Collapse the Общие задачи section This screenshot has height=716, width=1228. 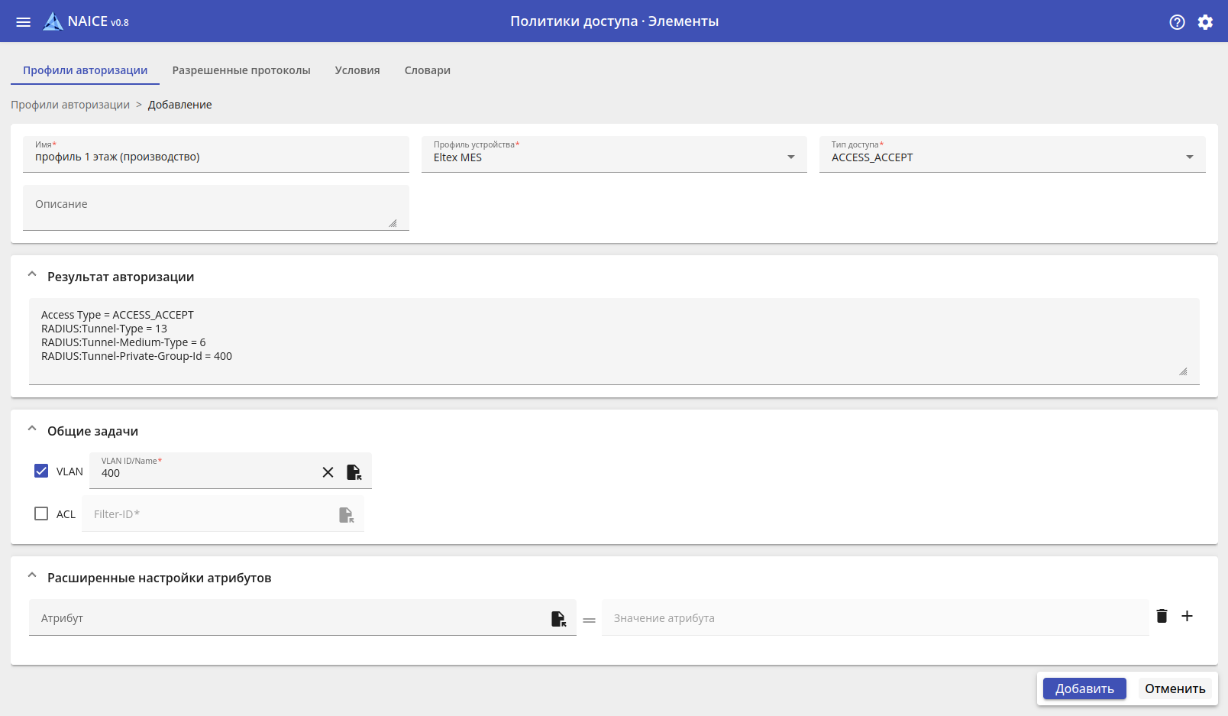pos(32,429)
